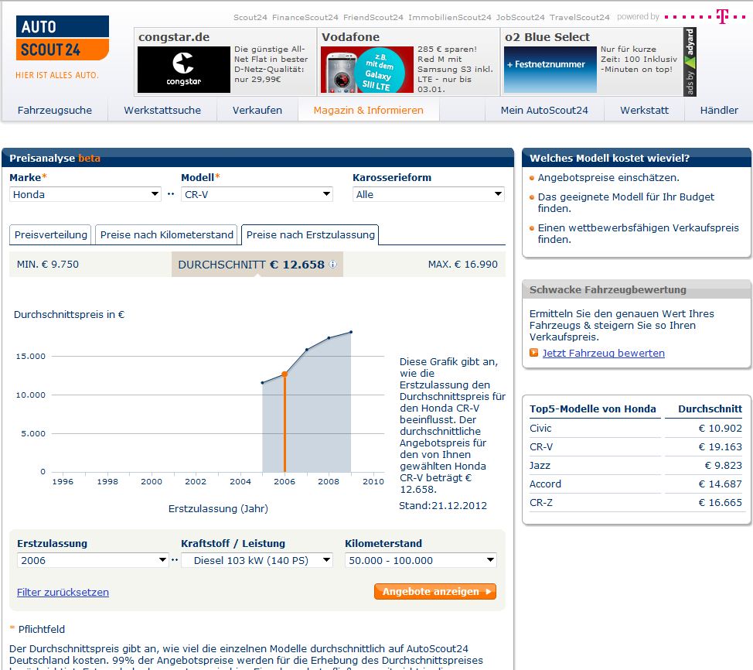Click the MAX. € 16.990 value
Image resolution: width=753 pixels, height=670 pixels.
[463, 265]
